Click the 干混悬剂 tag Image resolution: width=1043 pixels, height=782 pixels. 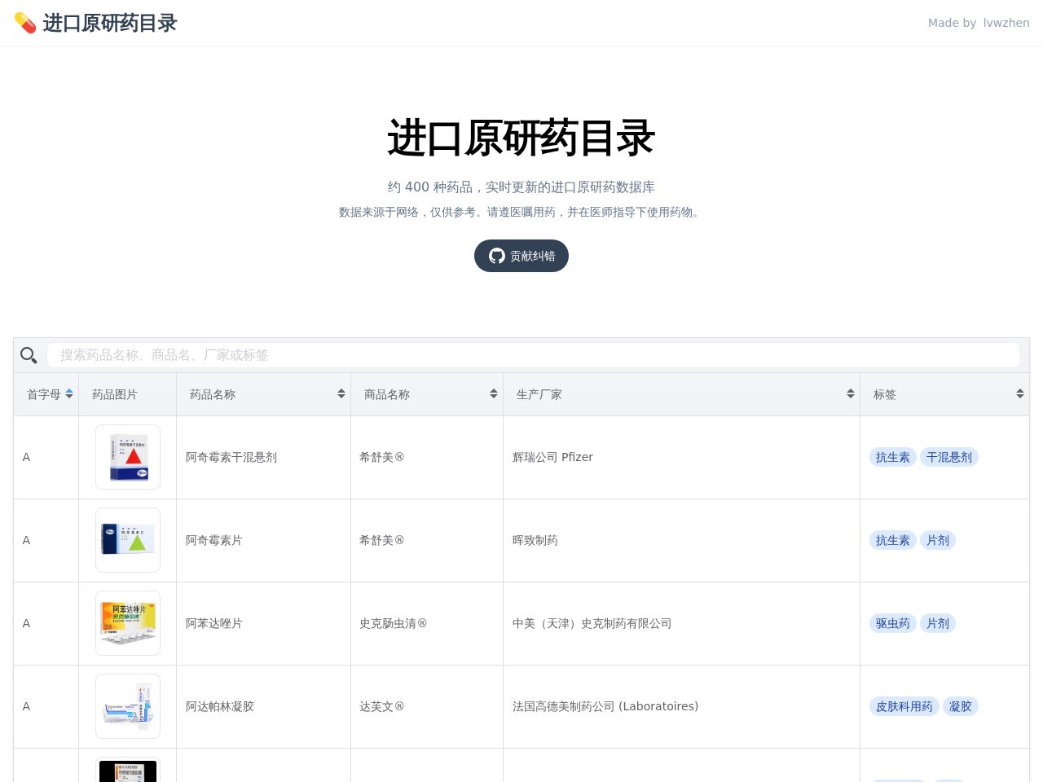click(x=949, y=457)
